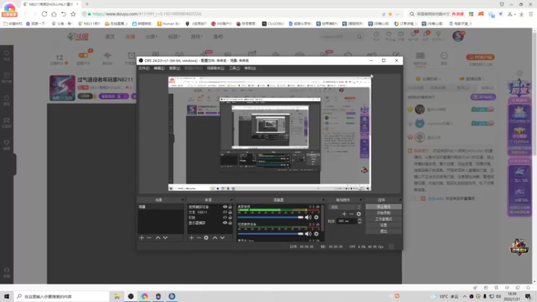Open Windows Start menu
The width and height of the screenshot is (537, 302).
pos(7,297)
